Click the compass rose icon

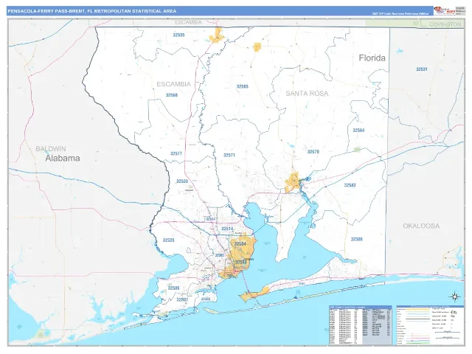(x=454, y=296)
